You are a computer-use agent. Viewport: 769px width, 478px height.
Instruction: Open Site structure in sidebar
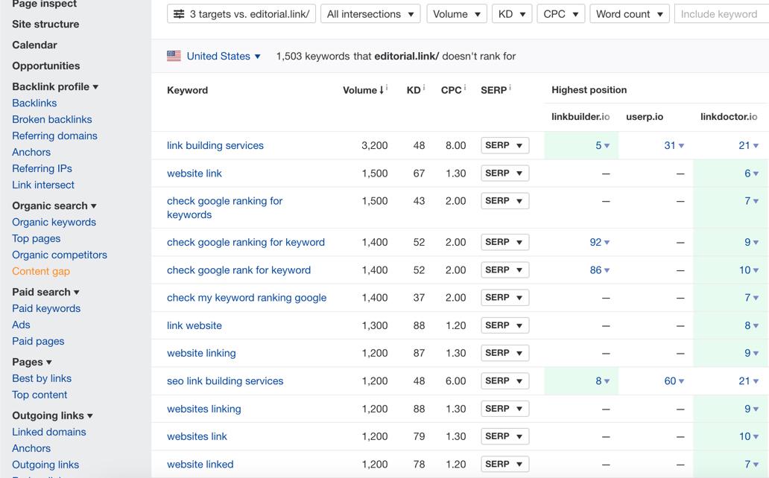coord(45,24)
